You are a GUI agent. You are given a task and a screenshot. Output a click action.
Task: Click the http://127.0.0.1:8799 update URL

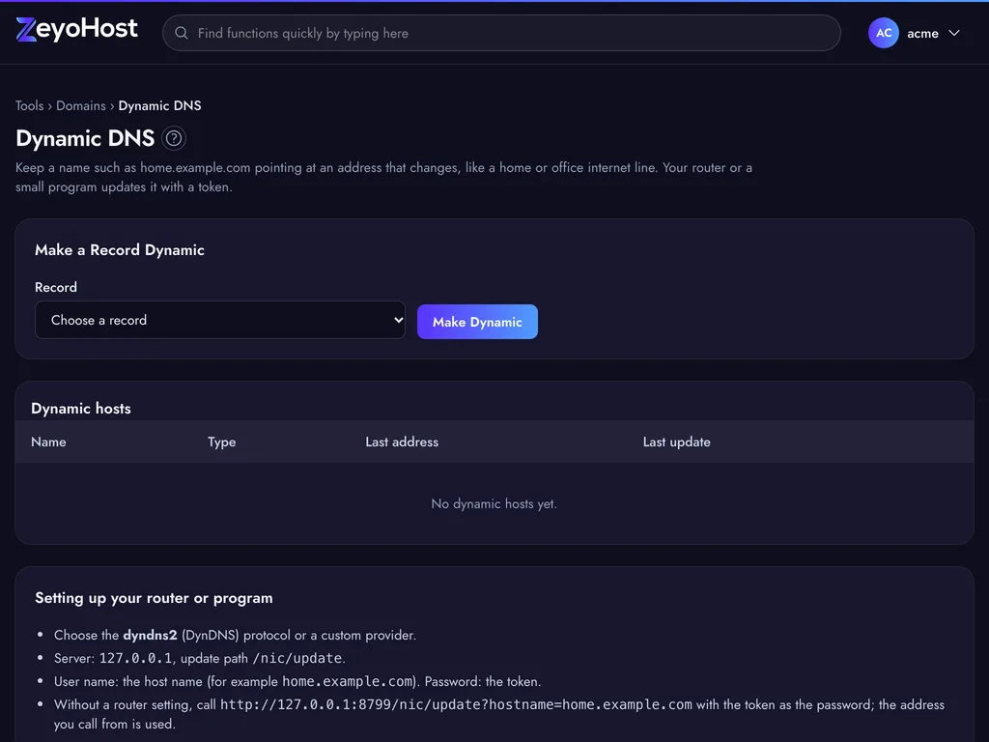(456, 704)
